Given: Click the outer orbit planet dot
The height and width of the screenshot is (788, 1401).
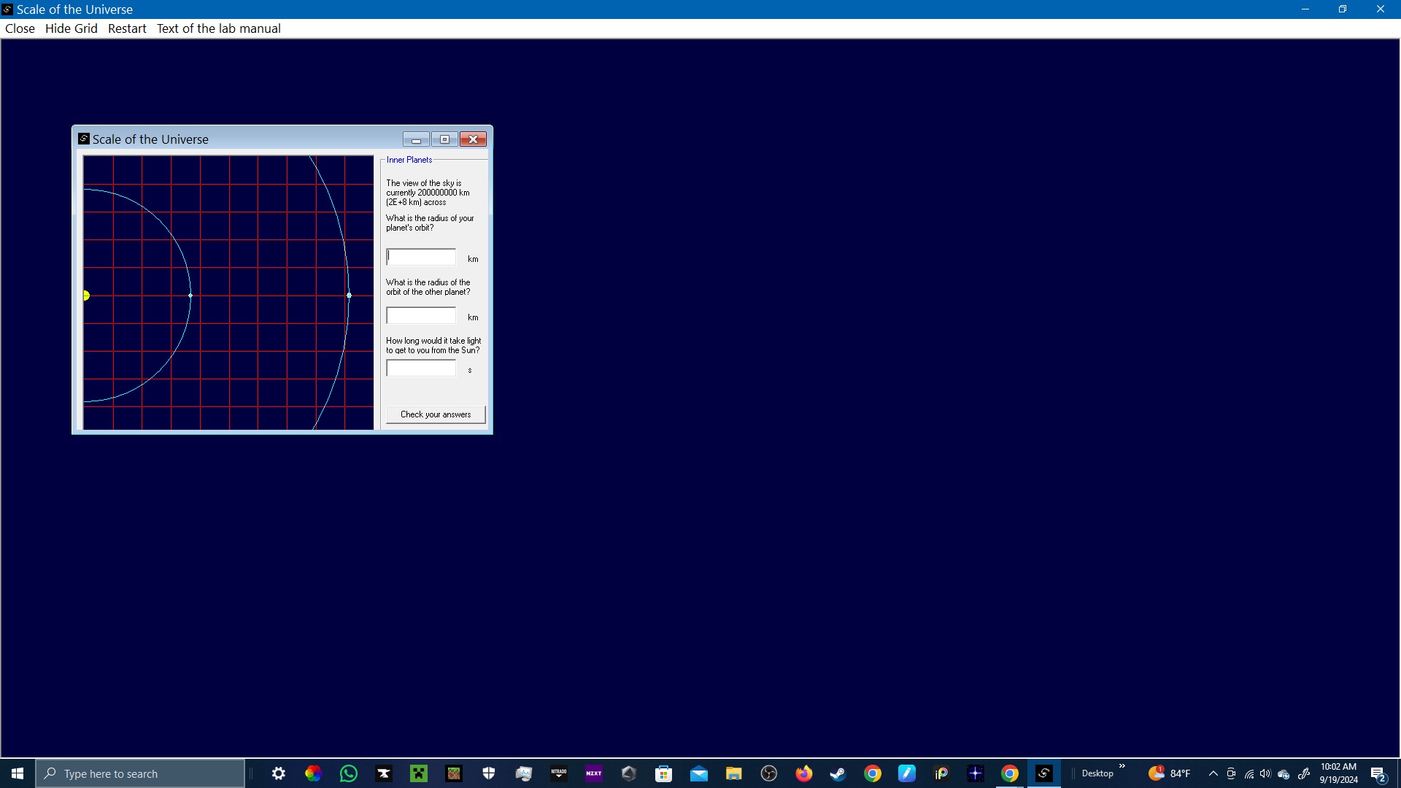Looking at the screenshot, I should [349, 295].
